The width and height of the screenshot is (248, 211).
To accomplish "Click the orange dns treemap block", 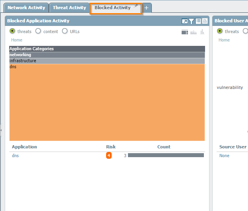I will (x=107, y=103).
